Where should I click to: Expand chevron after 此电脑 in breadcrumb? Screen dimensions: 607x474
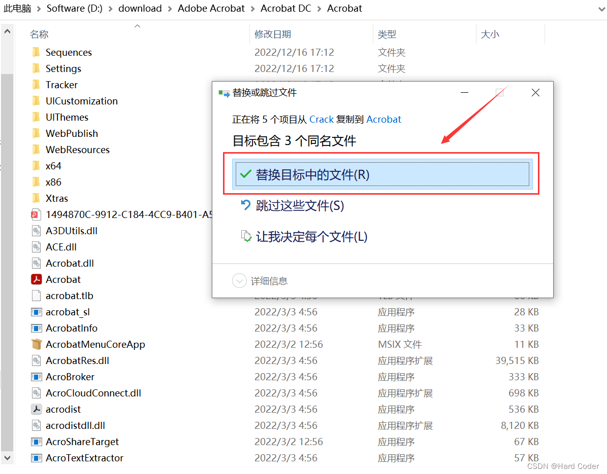pyautogui.click(x=39, y=9)
